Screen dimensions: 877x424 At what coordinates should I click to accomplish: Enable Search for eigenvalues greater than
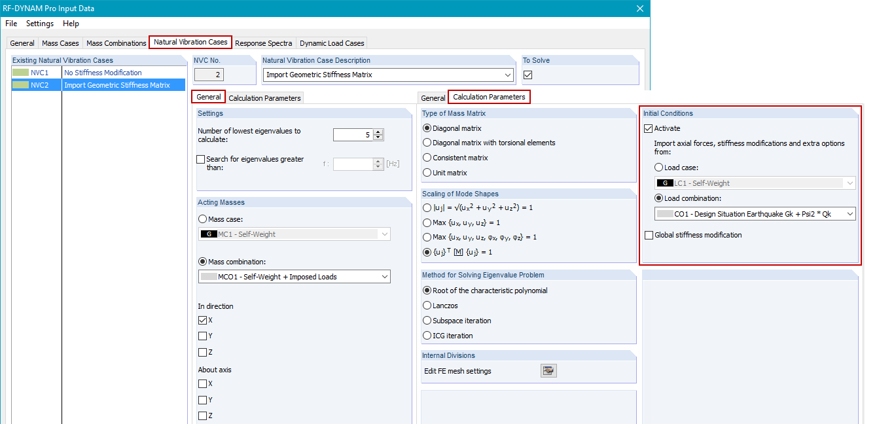[200, 159]
